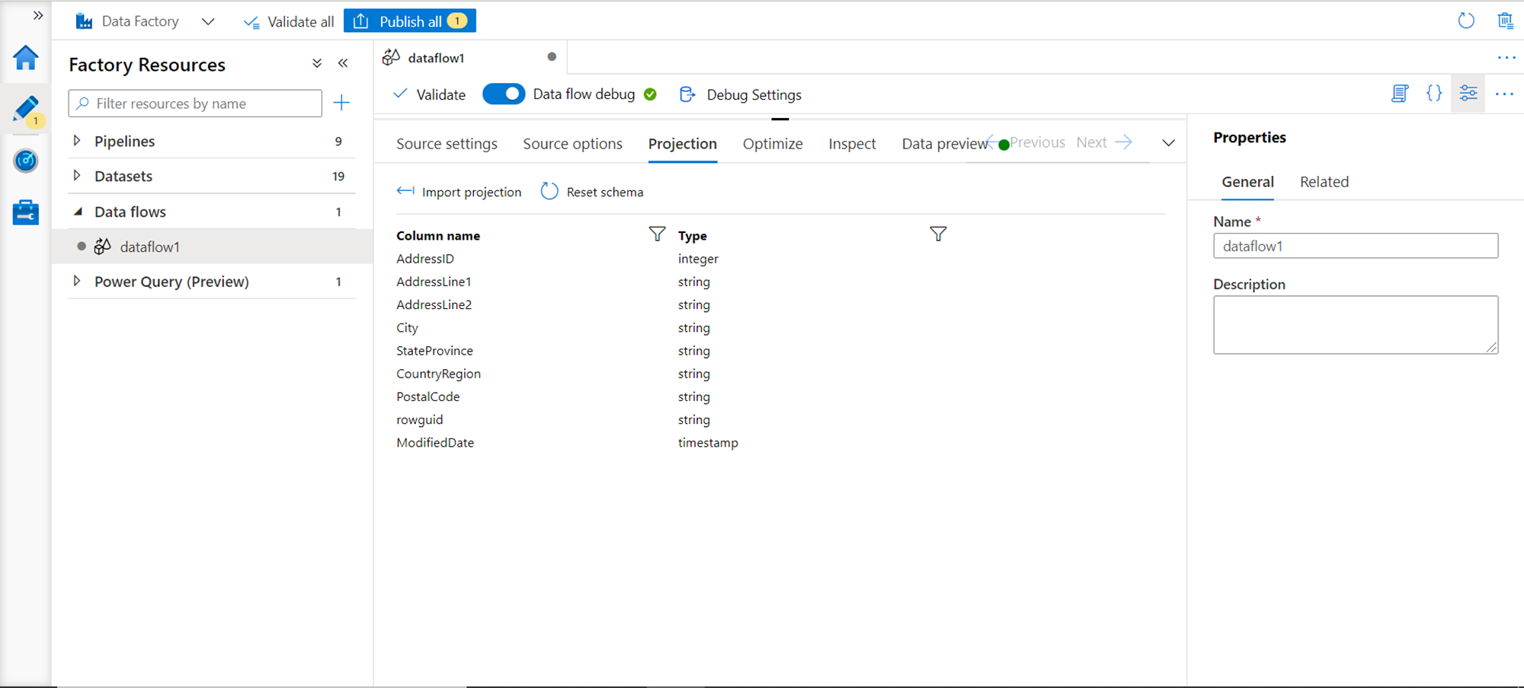Focus the Filter resources by name field
Image resolution: width=1524 pixels, height=688 pixels.
[195, 104]
